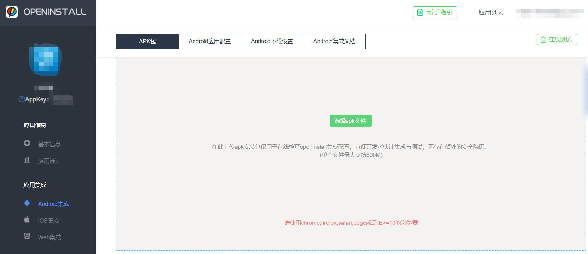Open 应用列表 in the top bar

tap(491, 13)
